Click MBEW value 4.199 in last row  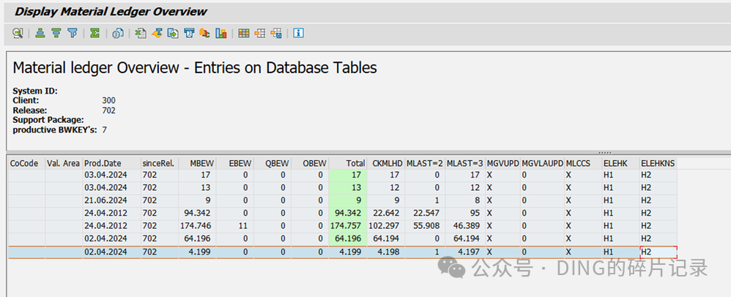[x=197, y=252]
